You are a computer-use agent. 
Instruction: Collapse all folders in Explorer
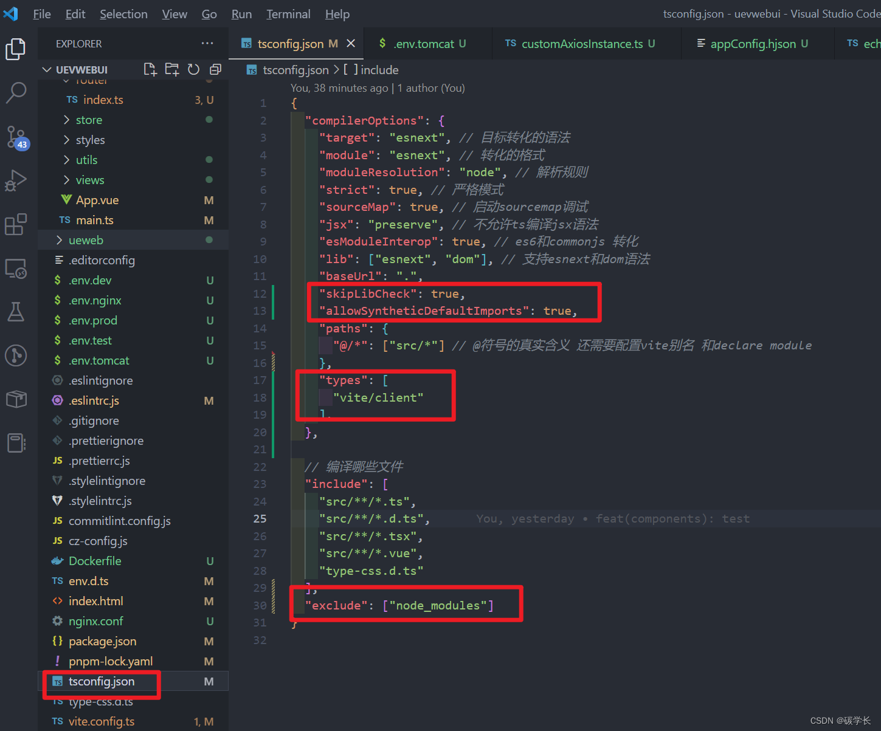215,70
